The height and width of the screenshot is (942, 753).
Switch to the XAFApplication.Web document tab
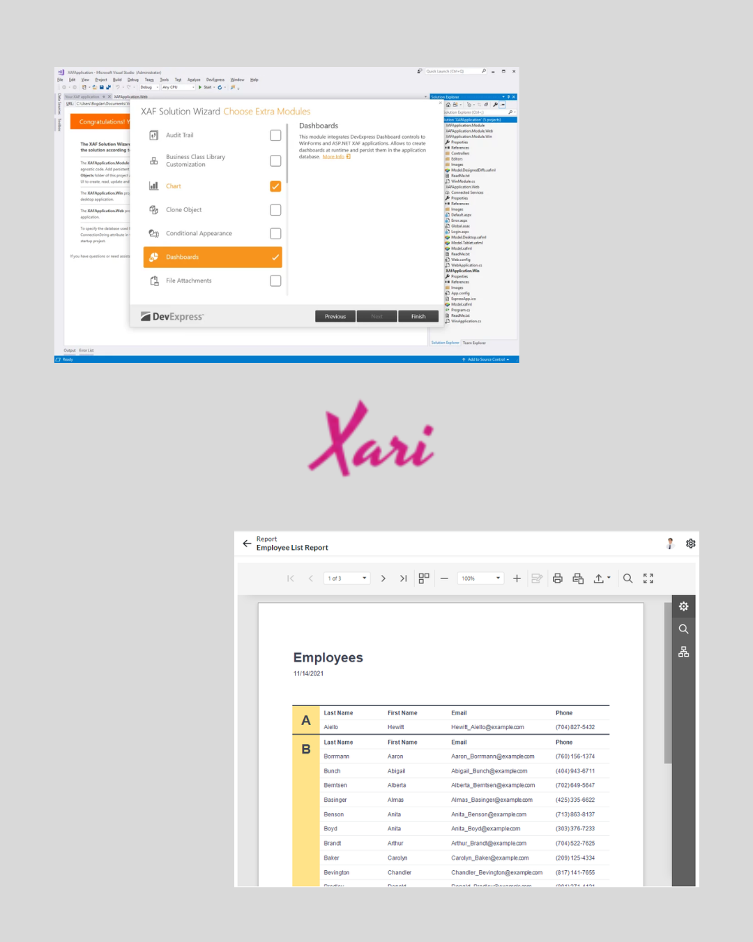[x=130, y=97]
